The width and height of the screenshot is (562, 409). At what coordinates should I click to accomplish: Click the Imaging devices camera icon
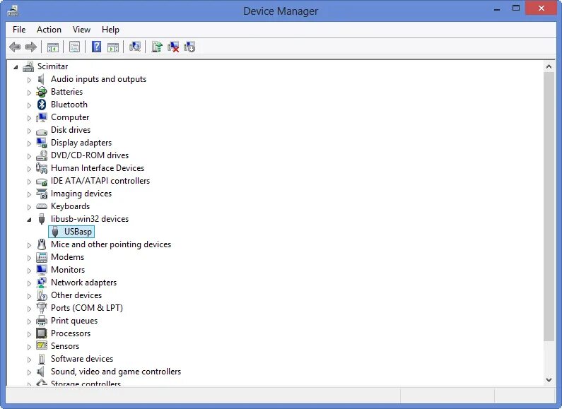(42, 194)
